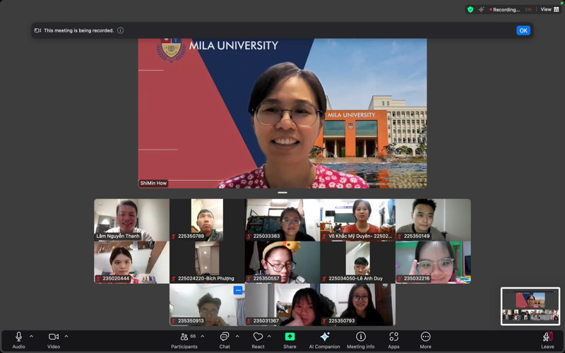Viewport: 565px width, 353px height.
Task: Expand reactions options caret
Action: (x=269, y=337)
